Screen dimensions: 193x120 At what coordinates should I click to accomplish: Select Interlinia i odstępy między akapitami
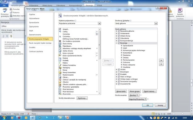(77, 48)
